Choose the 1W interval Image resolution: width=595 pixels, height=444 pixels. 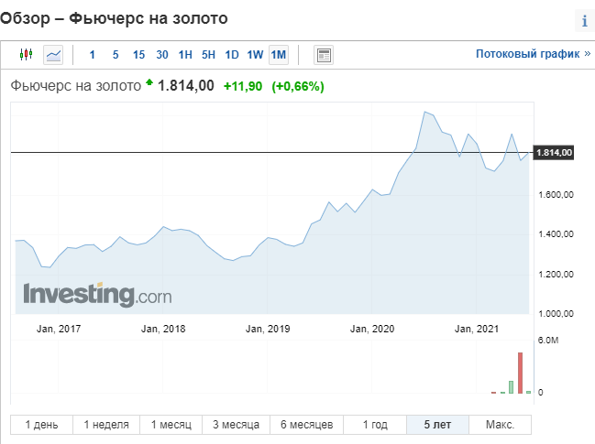tap(255, 55)
